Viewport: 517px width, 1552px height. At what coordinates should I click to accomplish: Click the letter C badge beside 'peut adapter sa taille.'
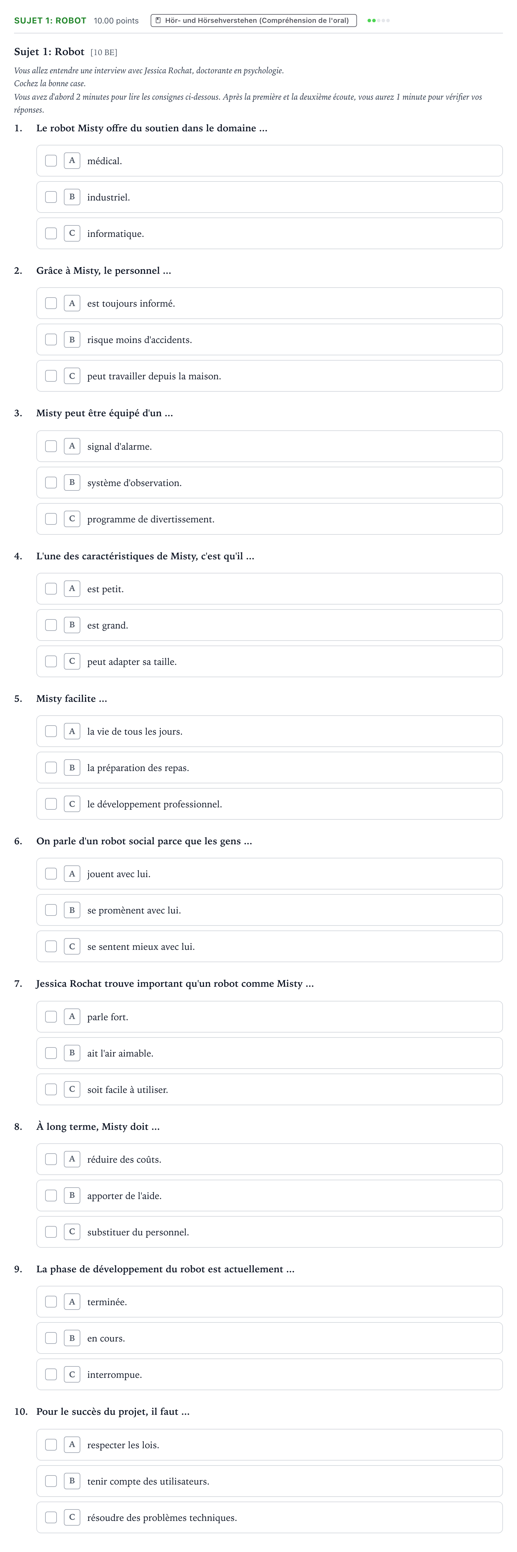(x=72, y=662)
